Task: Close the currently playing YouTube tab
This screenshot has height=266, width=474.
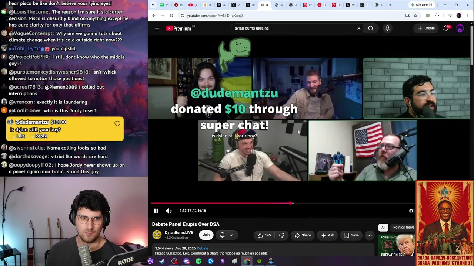Action: (267, 5)
